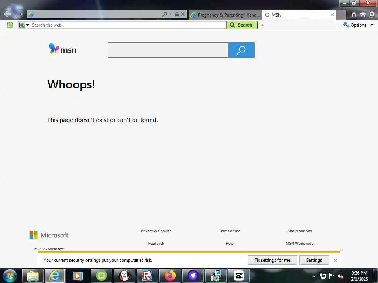Screen dimensions: 378x283
Task: Click the address bar magnifier search icon
Action: (x=165, y=14)
